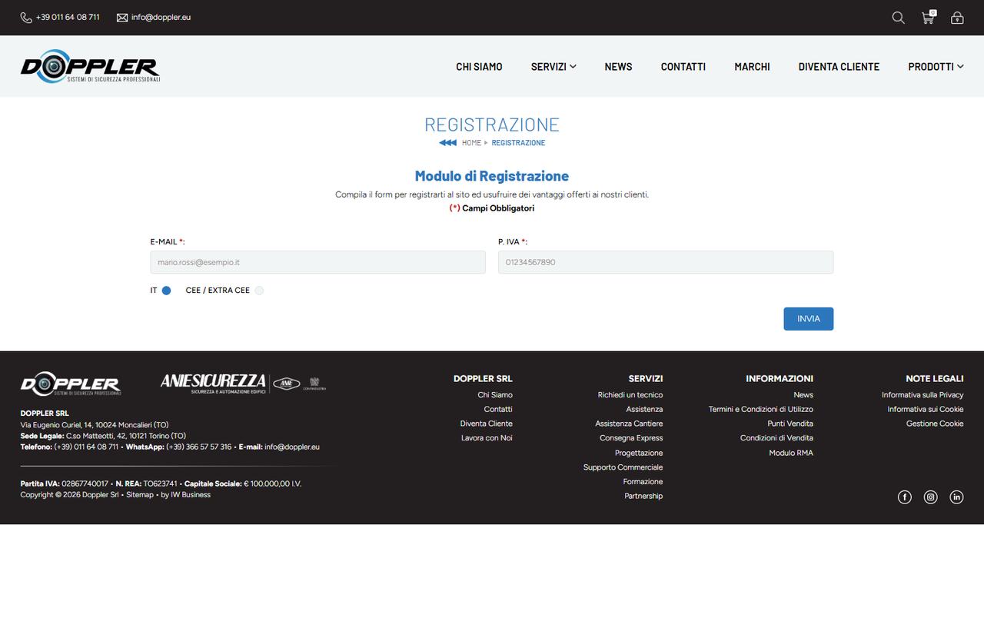The image size is (984, 618).
Task: Select the IT radio button
Action: [166, 291]
